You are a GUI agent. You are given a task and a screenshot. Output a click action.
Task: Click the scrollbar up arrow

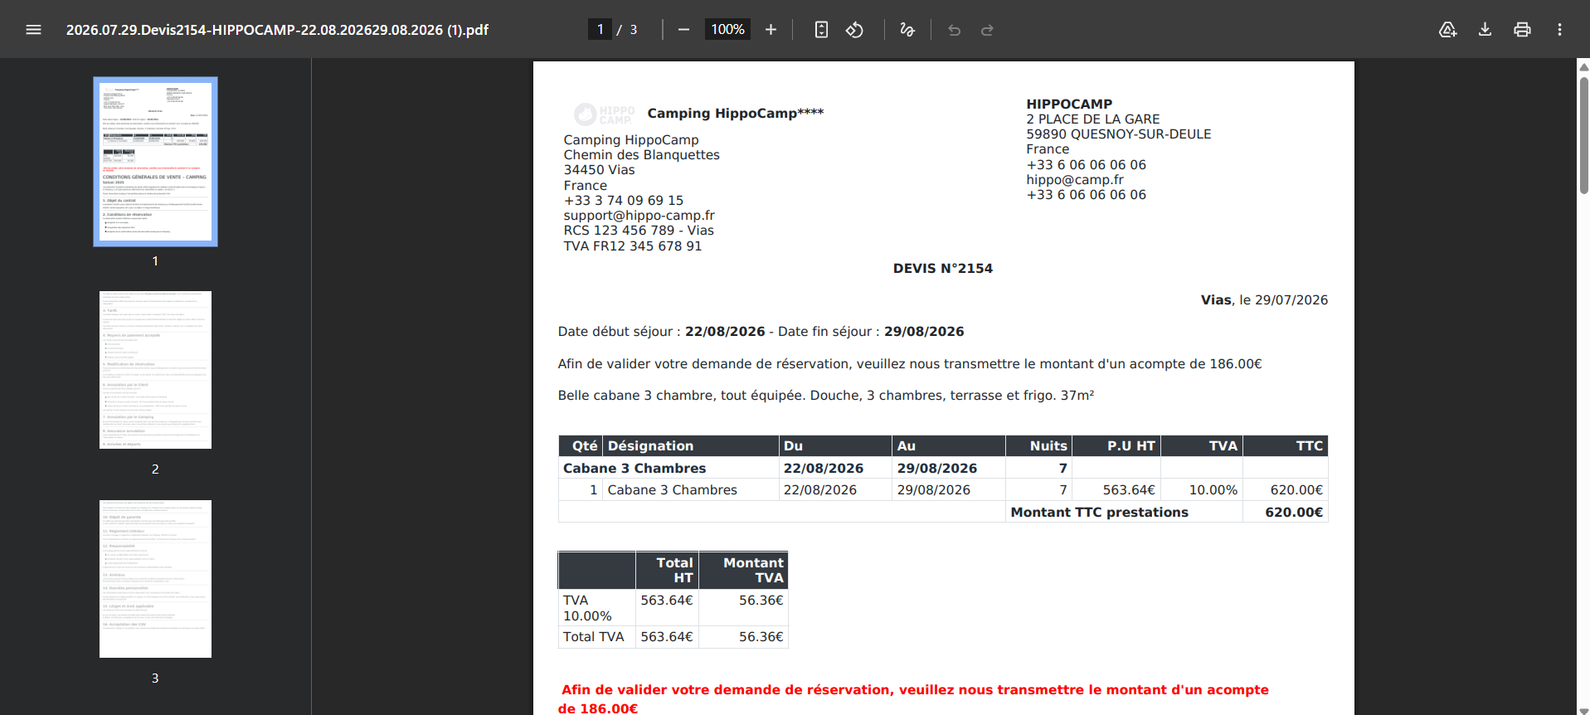(x=1583, y=66)
